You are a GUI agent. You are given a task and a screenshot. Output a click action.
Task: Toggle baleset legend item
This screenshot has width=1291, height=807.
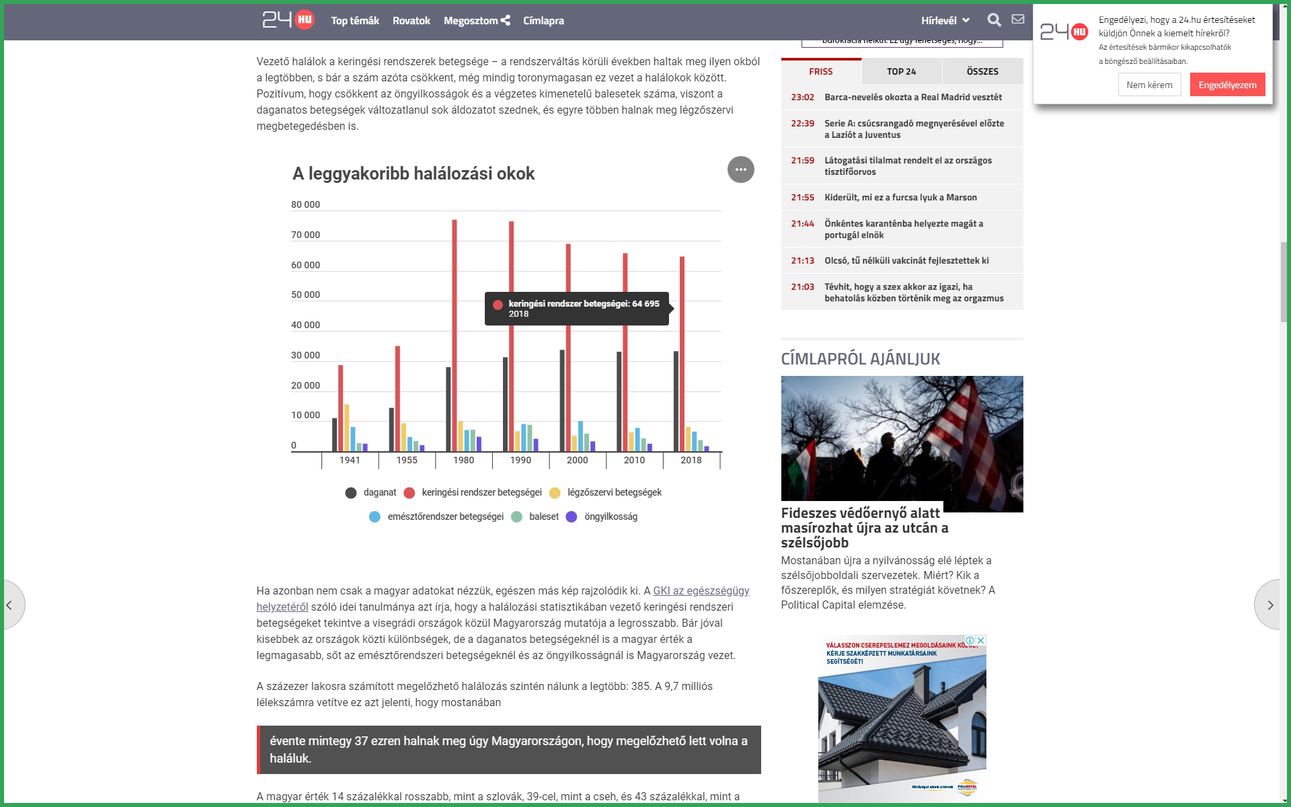(535, 516)
